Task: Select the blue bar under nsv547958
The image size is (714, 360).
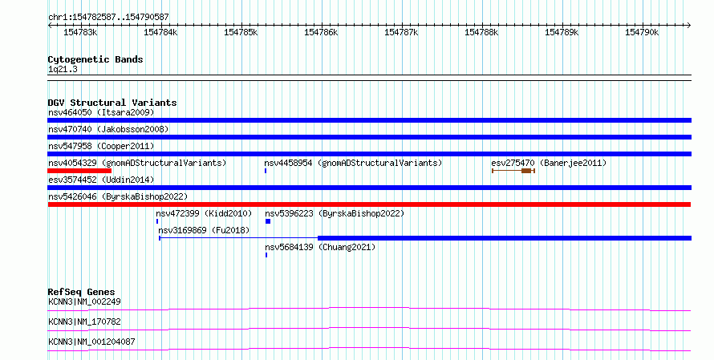Action: 369,154
